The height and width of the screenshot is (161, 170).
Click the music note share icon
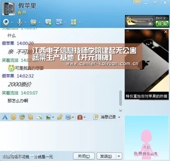click(x=60, y=117)
